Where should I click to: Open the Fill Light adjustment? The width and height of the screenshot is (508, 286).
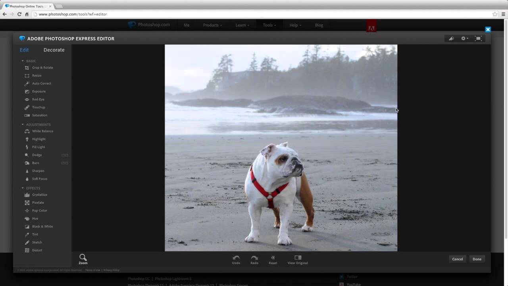click(x=35, y=147)
